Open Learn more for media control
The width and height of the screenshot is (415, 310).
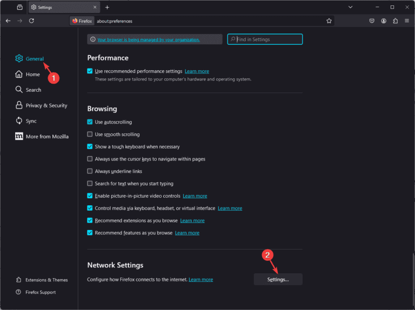(x=230, y=208)
